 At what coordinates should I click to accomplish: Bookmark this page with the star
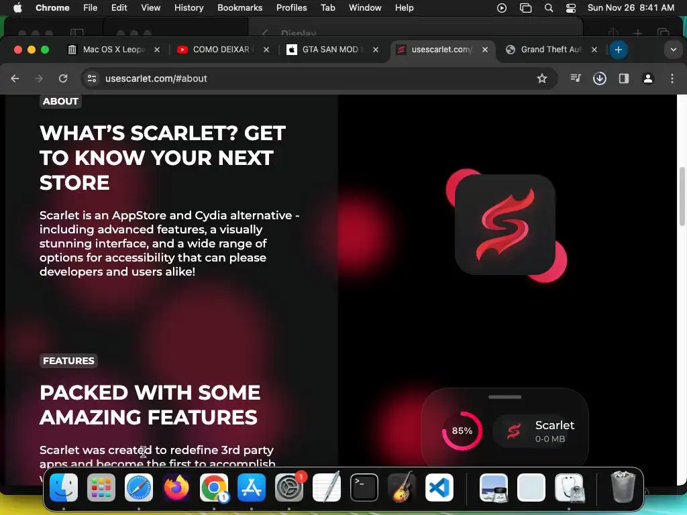tap(542, 78)
